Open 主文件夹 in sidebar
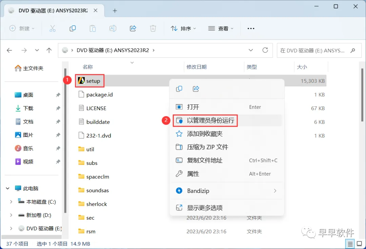The width and height of the screenshot is (366, 249). (x=29, y=68)
